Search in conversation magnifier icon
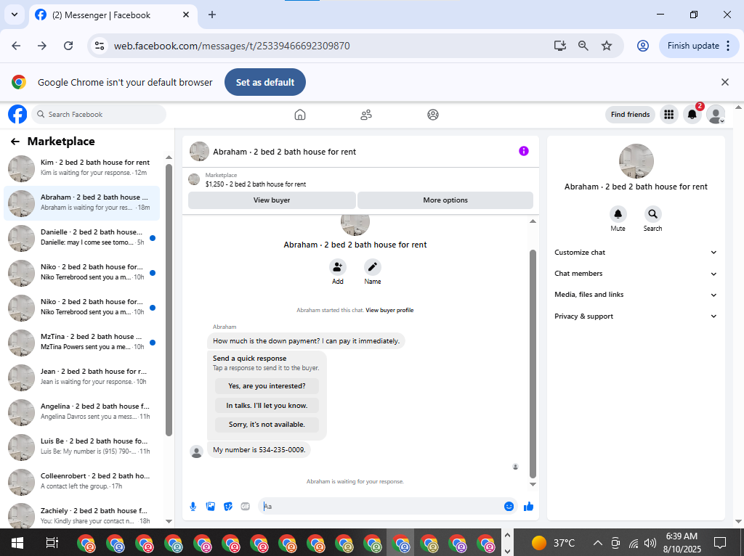The image size is (744, 556). pyautogui.click(x=653, y=214)
